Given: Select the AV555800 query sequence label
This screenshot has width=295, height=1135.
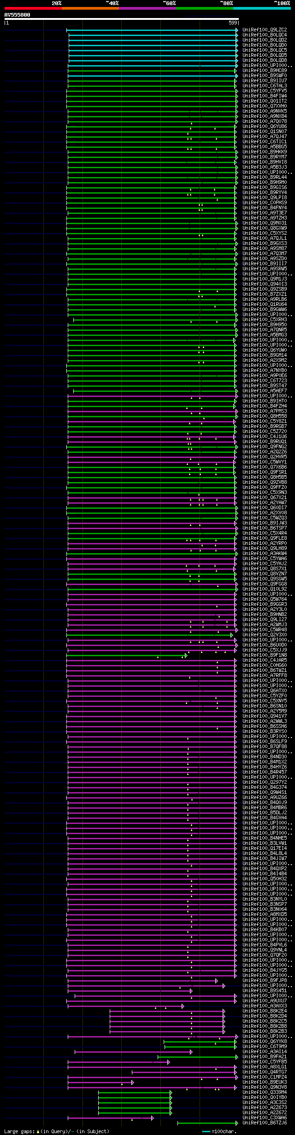Looking at the screenshot, I should [x=18, y=15].
